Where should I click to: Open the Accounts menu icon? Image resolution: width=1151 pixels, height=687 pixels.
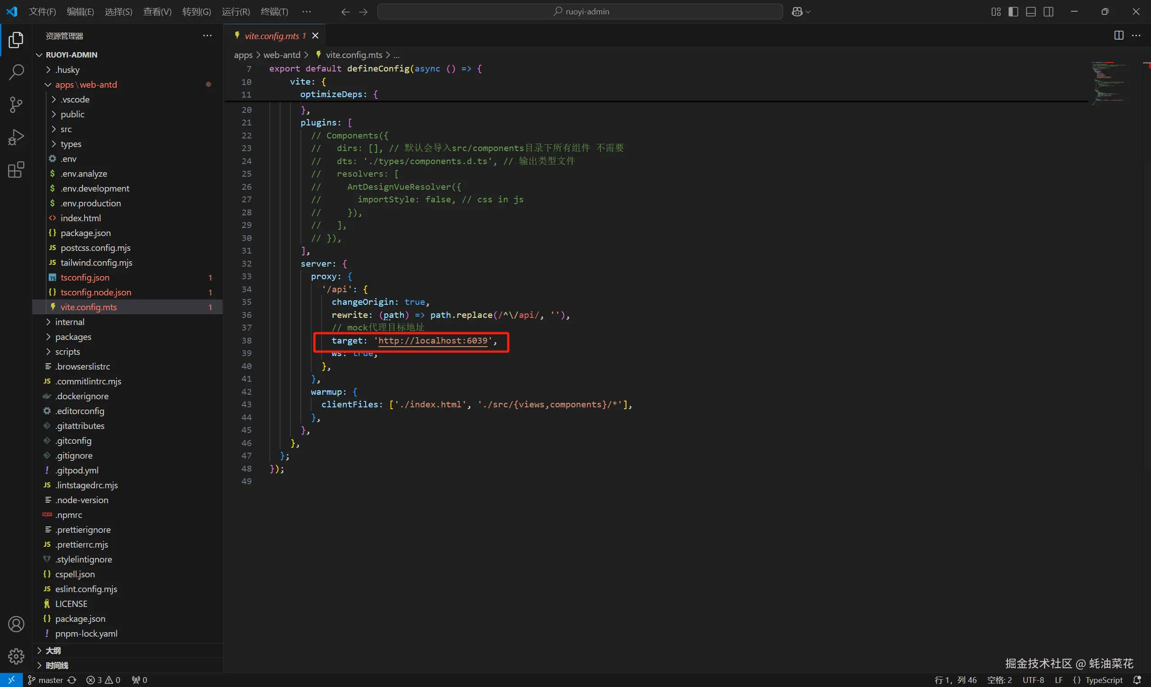point(16,624)
